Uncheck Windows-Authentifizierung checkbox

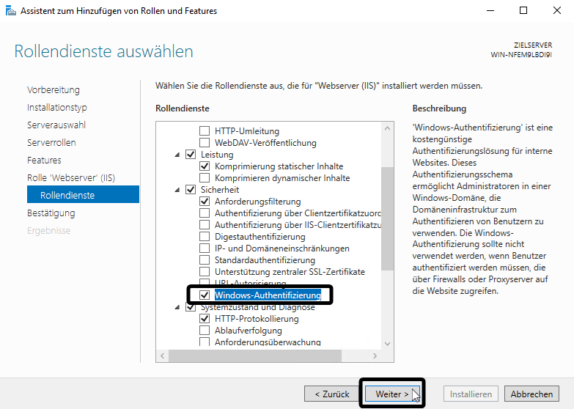pyautogui.click(x=205, y=295)
